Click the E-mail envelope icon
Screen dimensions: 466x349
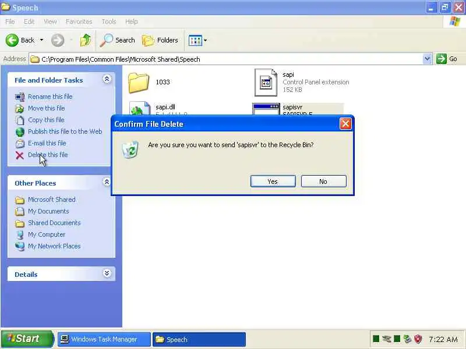click(x=20, y=144)
